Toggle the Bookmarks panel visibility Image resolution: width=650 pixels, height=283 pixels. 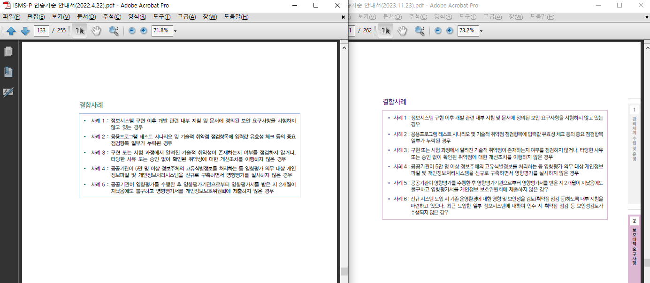[8, 72]
